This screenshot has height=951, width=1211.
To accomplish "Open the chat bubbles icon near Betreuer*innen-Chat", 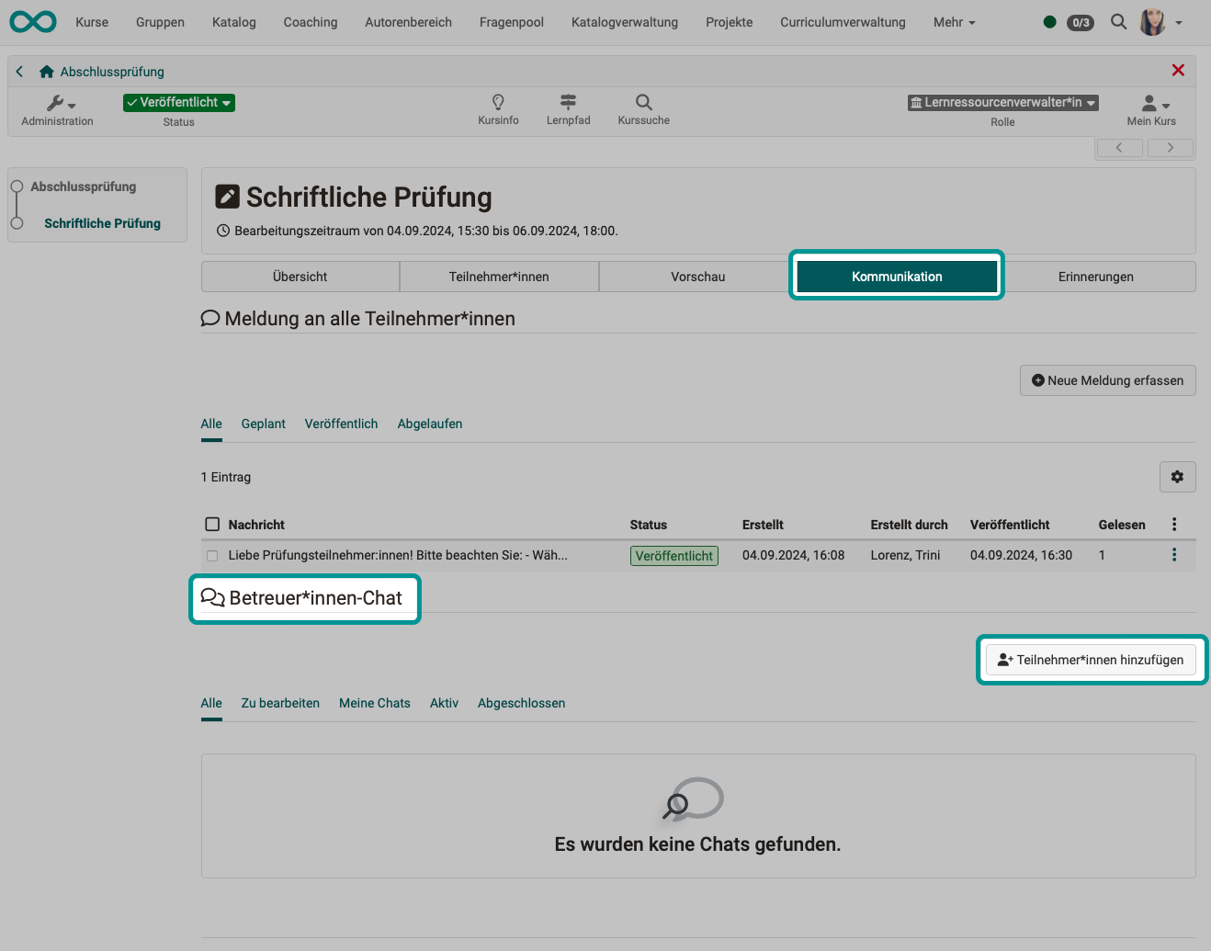I will tap(213, 597).
